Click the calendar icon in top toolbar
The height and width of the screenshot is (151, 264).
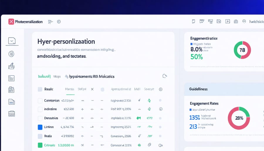click(236, 21)
